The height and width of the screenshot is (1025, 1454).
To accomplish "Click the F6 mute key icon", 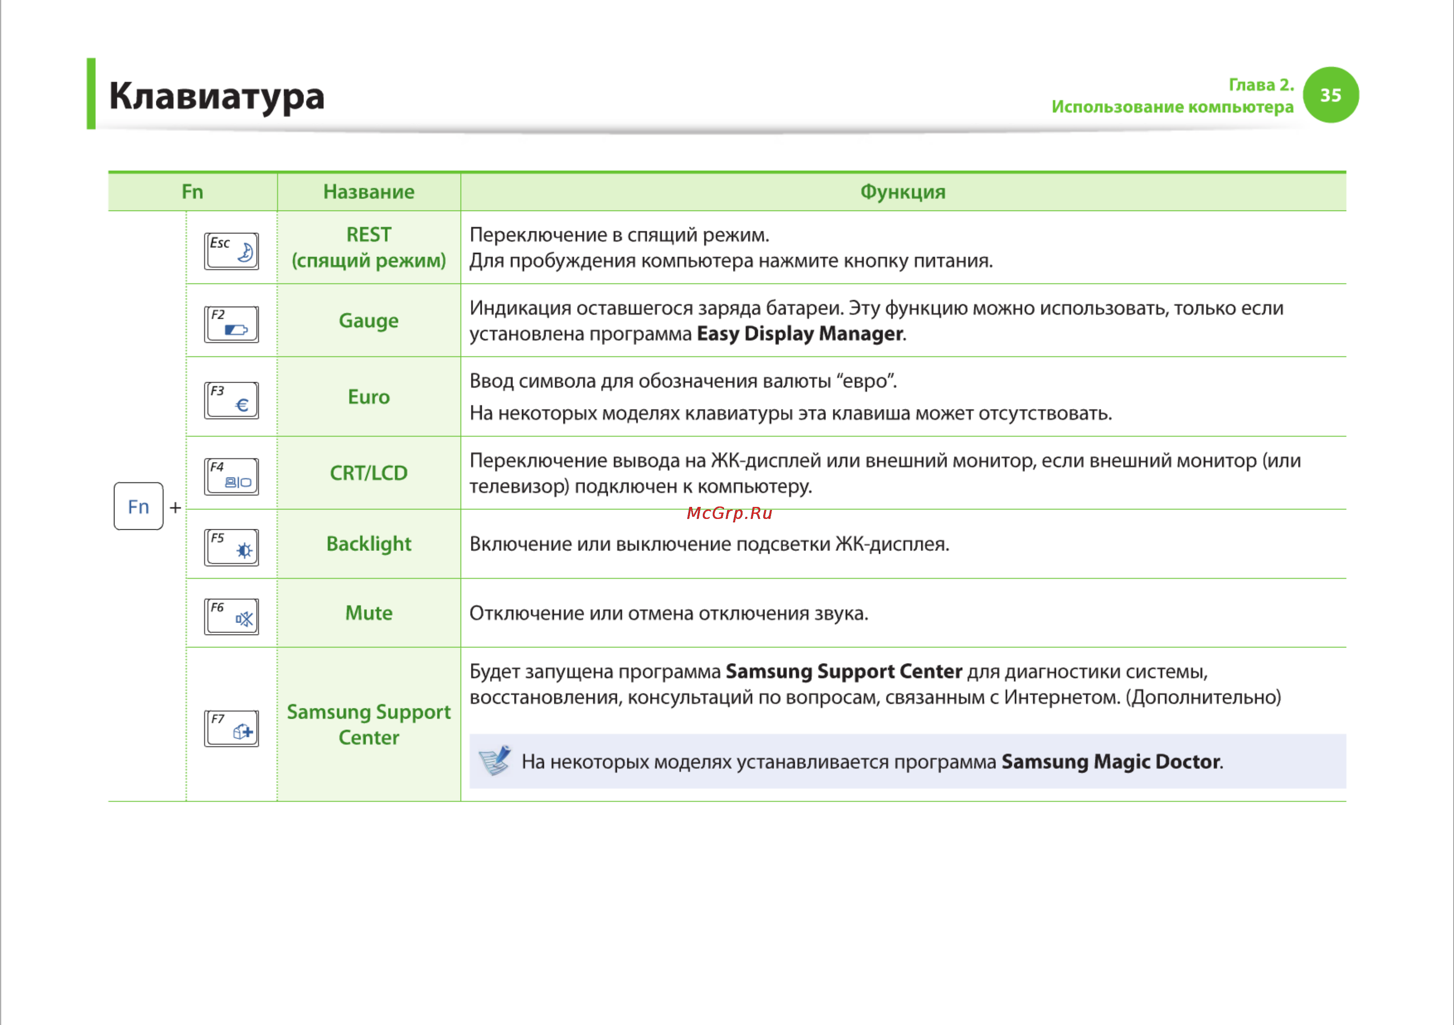I will (x=231, y=616).
